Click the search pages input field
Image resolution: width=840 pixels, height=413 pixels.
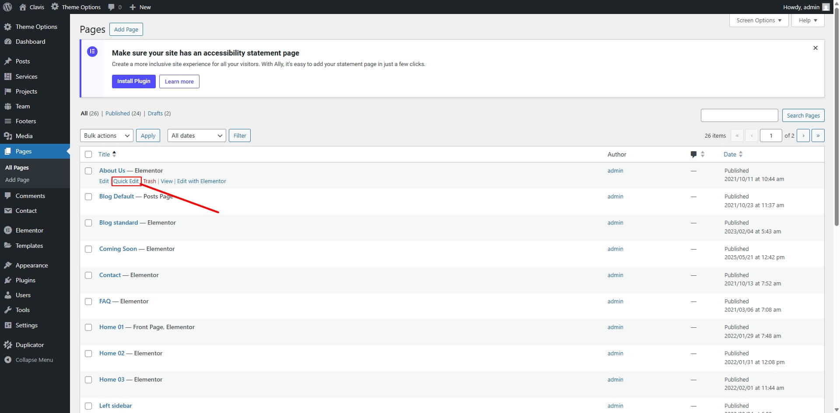click(739, 115)
